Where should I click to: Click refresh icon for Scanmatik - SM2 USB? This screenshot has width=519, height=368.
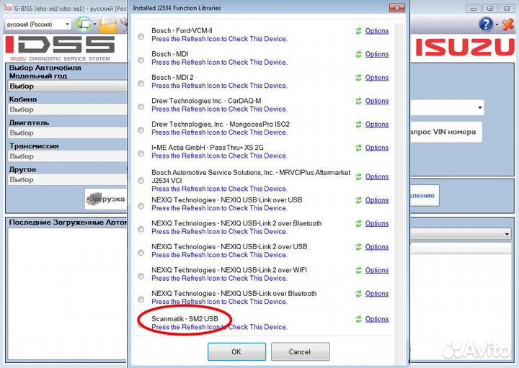358,319
